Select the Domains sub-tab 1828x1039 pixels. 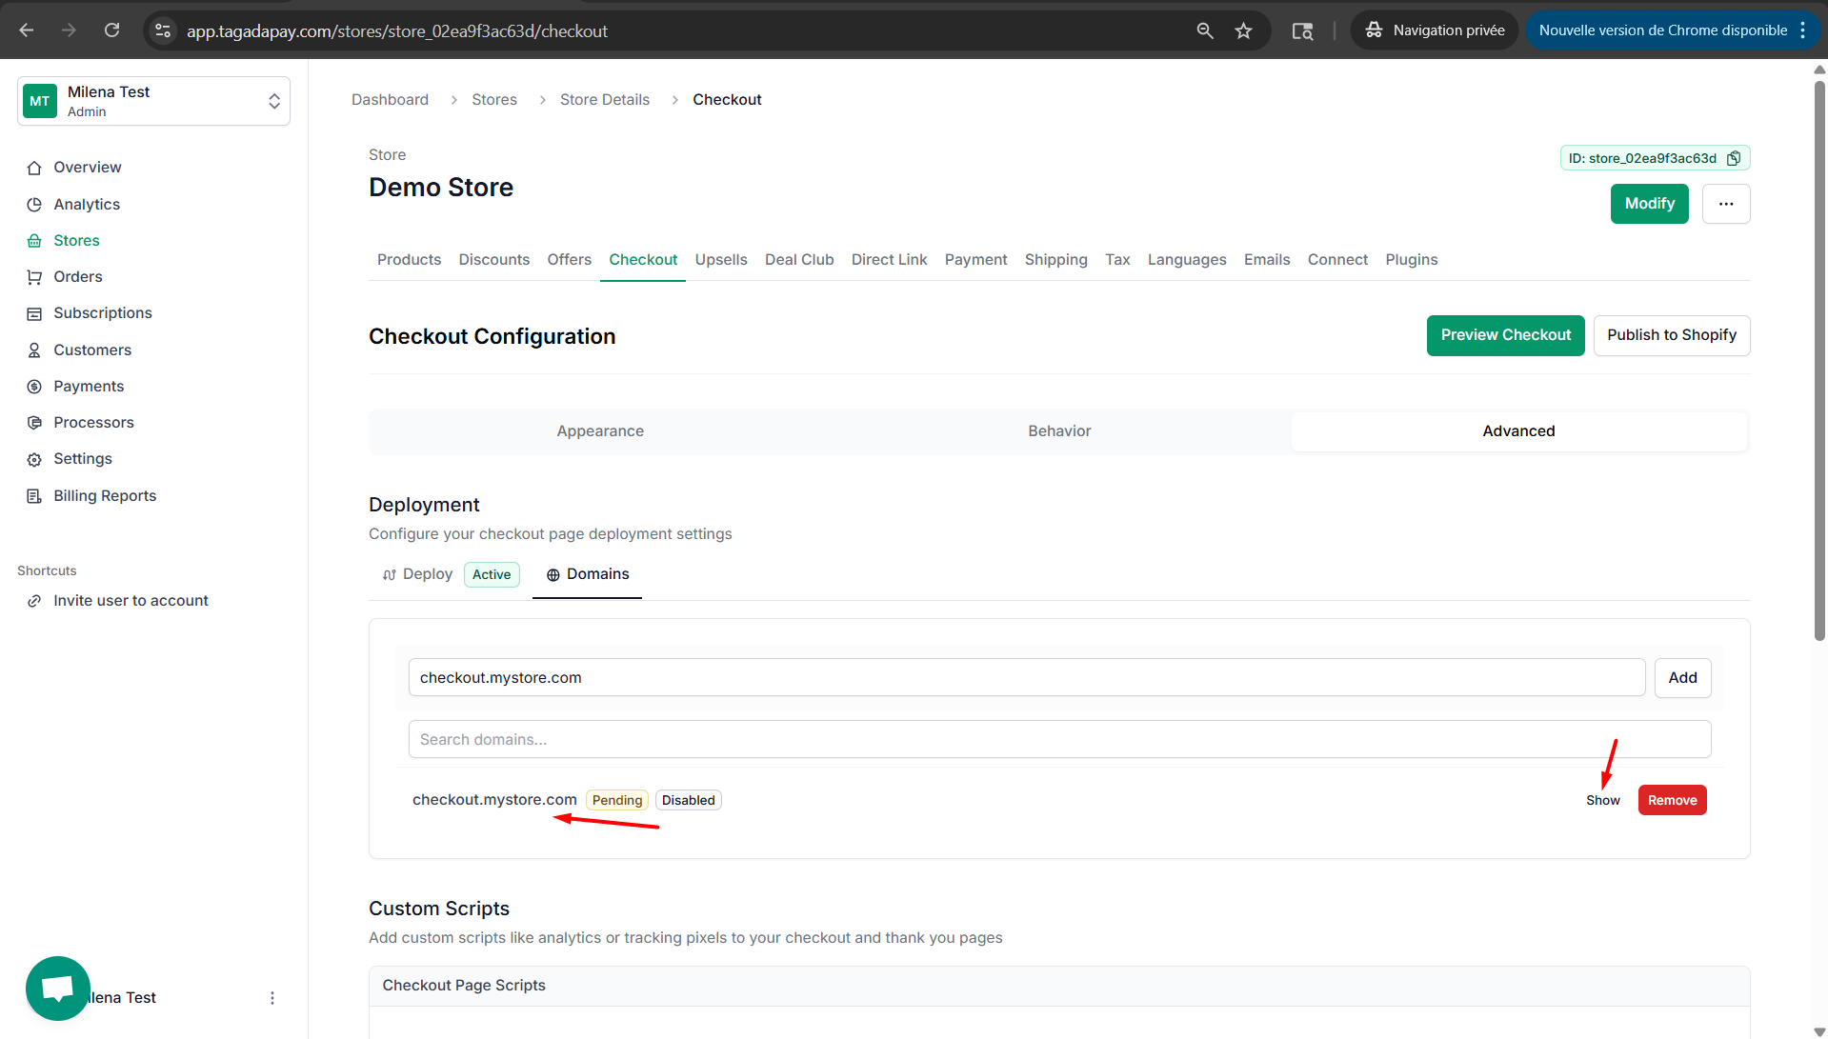coord(587,574)
